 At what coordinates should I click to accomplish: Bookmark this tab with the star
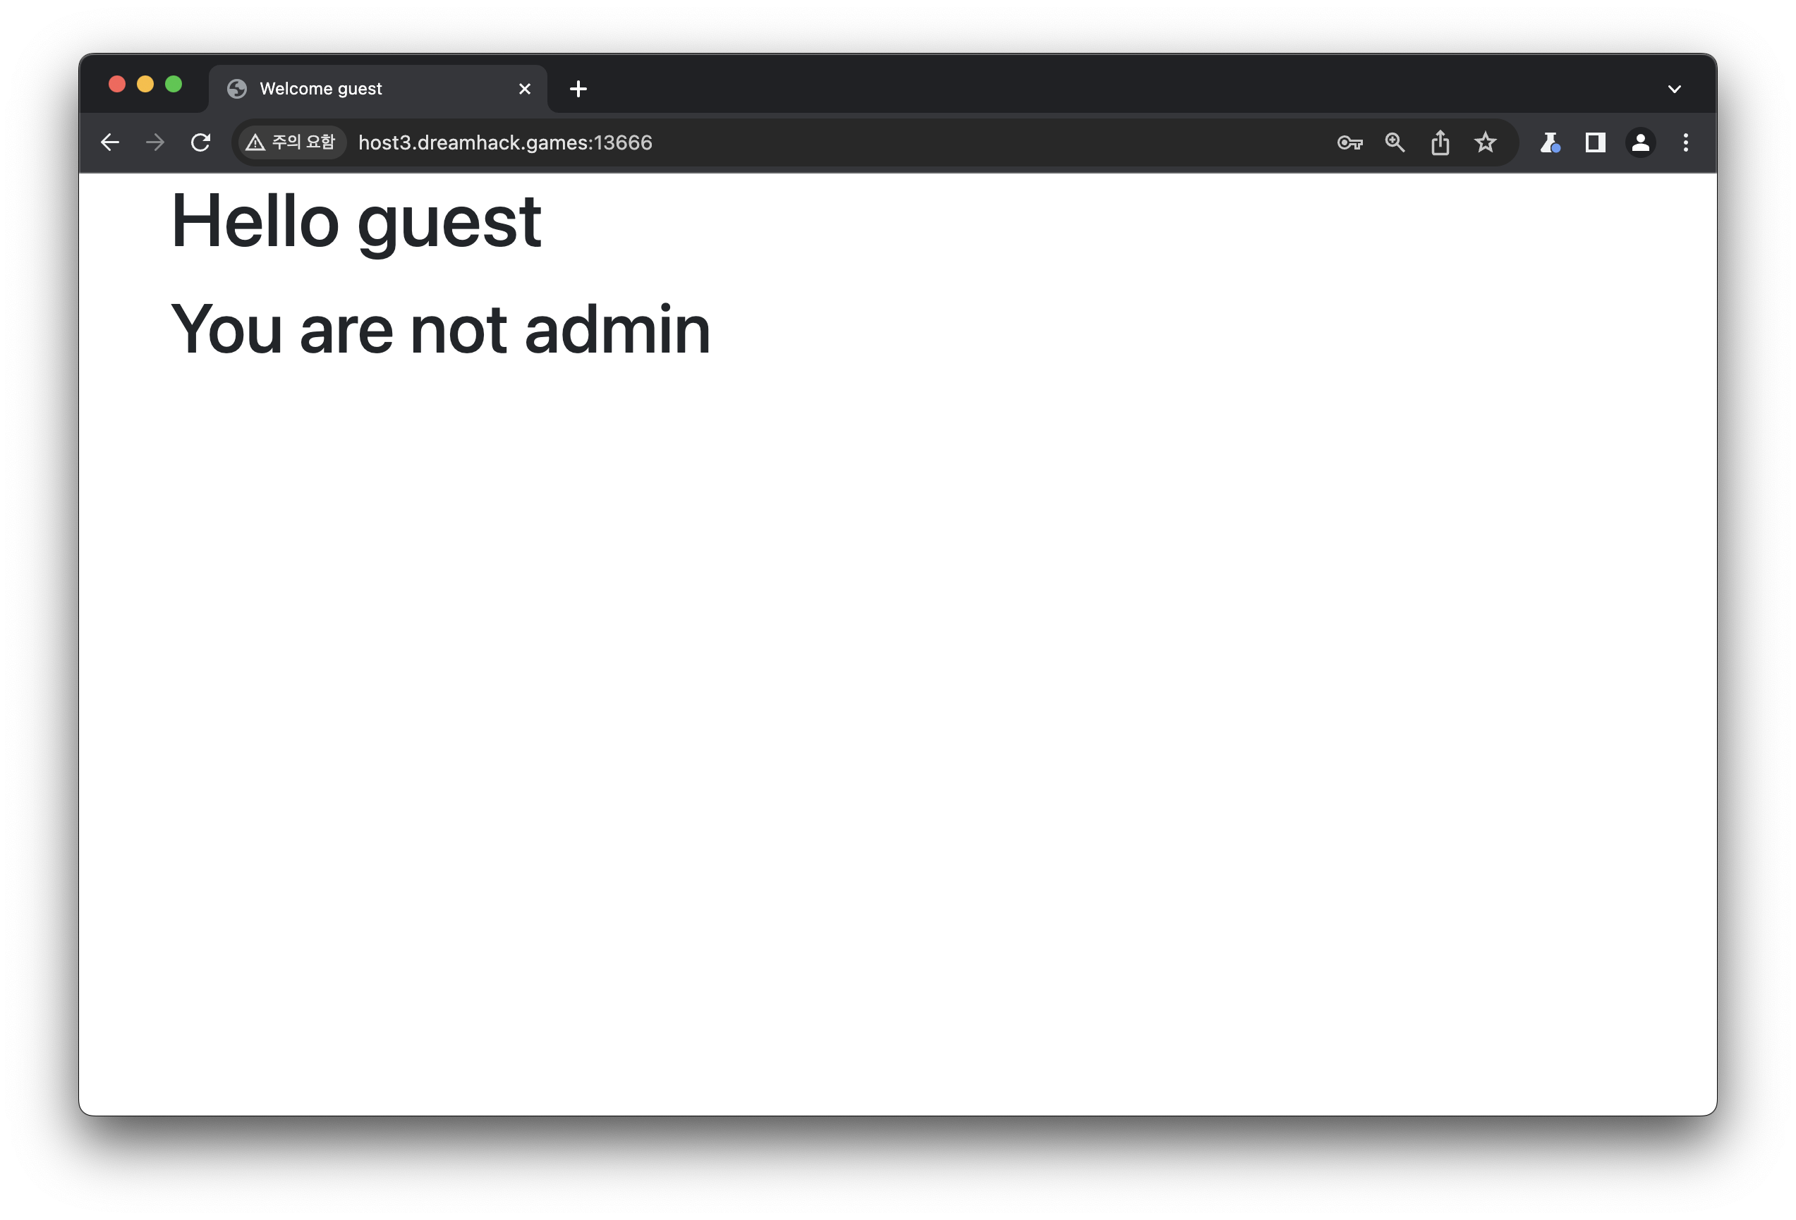point(1486,142)
